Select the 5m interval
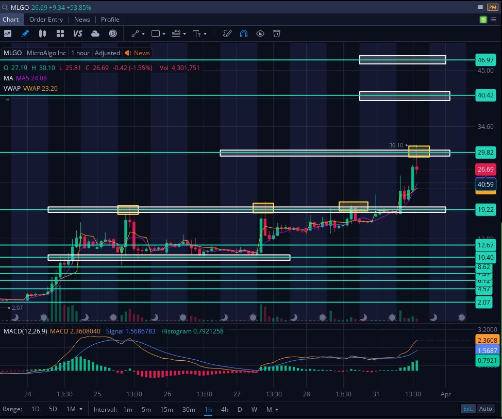502x419 pixels. click(146, 409)
